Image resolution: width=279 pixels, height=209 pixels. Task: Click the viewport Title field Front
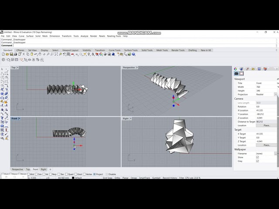pyautogui.click(x=266, y=83)
